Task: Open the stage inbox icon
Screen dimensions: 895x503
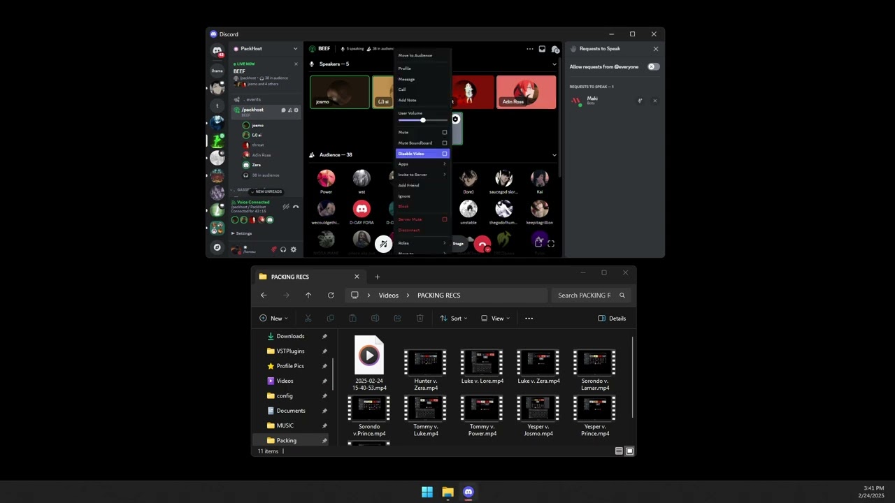Action: pyautogui.click(x=542, y=49)
